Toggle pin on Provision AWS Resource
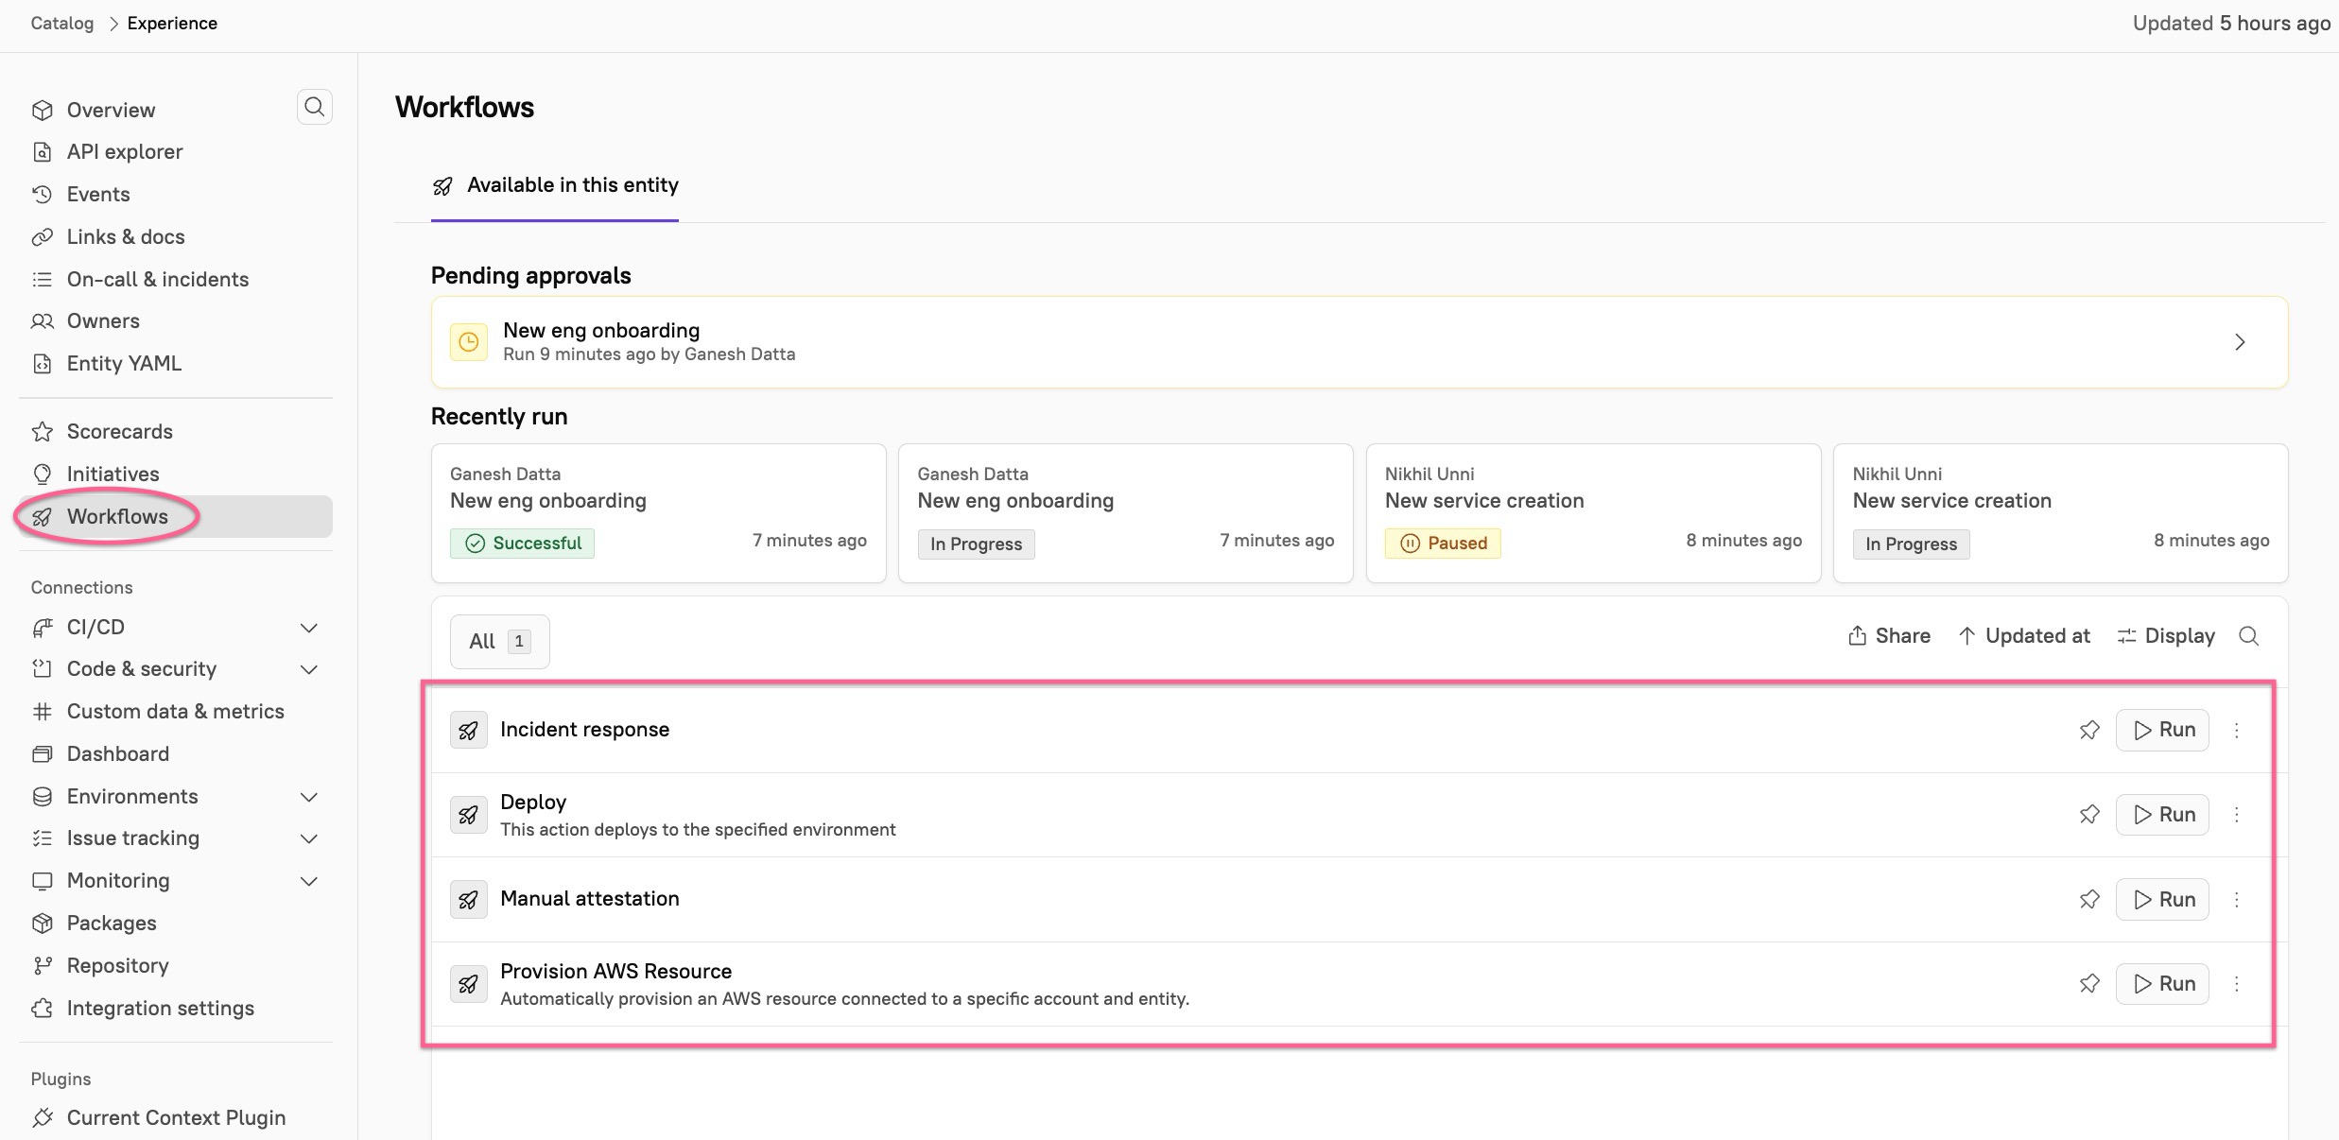This screenshot has height=1140, width=2339. (2089, 984)
